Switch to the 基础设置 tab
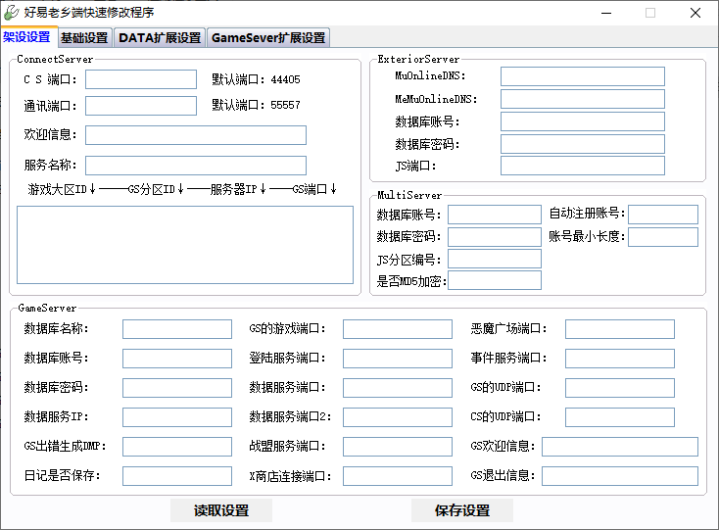This screenshot has width=719, height=530. 84,38
